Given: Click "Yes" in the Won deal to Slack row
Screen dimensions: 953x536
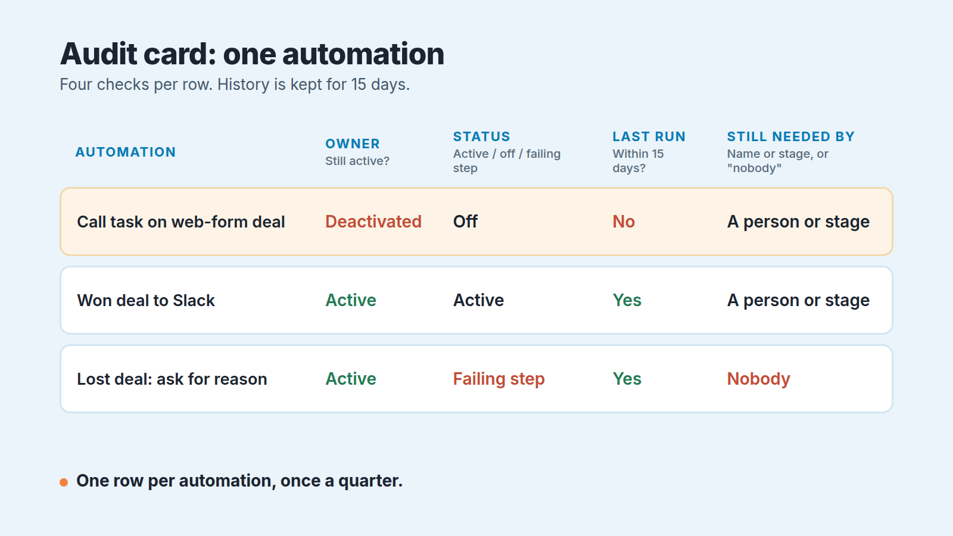Looking at the screenshot, I should click(x=627, y=300).
